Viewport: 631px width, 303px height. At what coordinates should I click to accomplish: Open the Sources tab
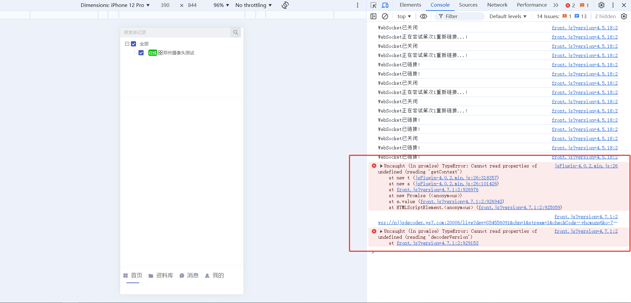click(468, 5)
